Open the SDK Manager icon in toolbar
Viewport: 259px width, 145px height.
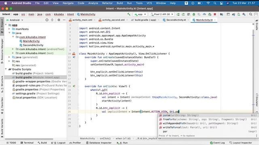click(x=244, y=14)
